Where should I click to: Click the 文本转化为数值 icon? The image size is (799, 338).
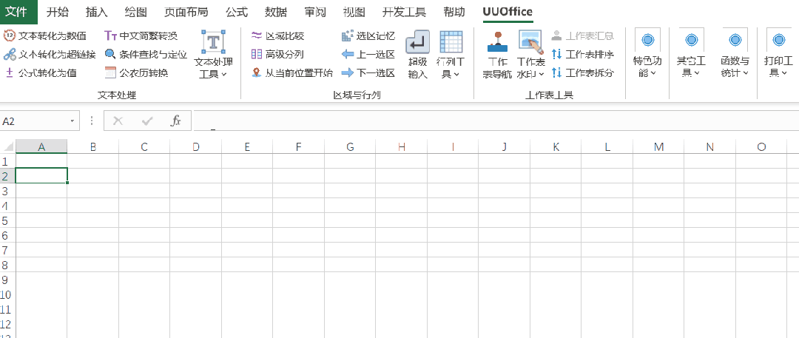(x=9, y=36)
